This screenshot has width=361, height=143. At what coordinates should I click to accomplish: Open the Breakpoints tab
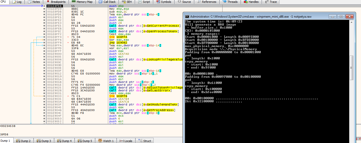(56, 2)
